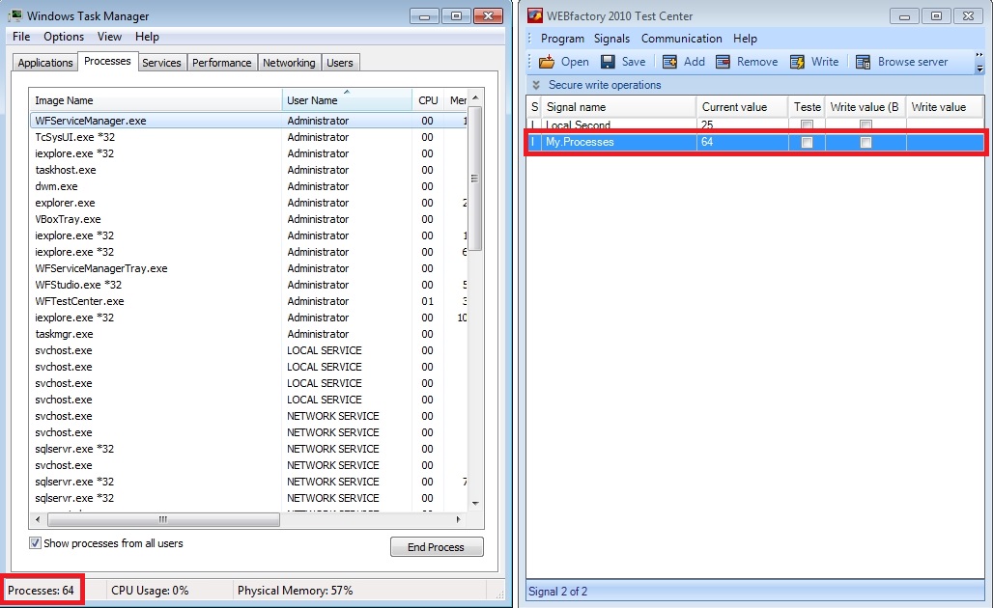This screenshot has width=993, height=608.
Task: Click the Save floppy disk icon
Action: click(x=608, y=62)
